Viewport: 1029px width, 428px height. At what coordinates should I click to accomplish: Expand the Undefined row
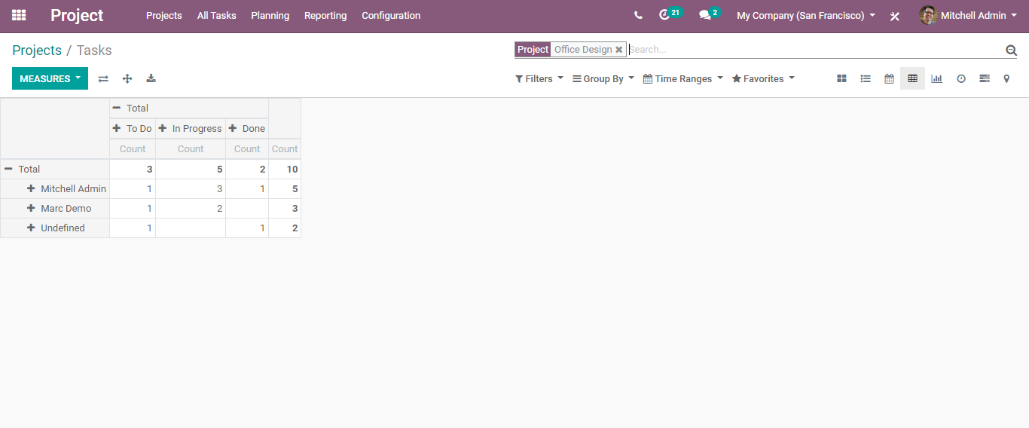click(55, 228)
